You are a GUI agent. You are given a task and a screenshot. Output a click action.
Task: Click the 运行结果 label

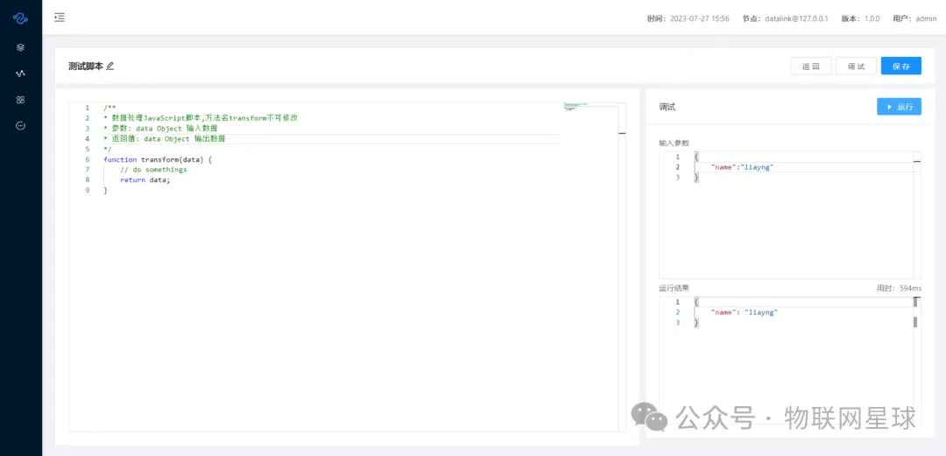pyautogui.click(x=674, y=288)
